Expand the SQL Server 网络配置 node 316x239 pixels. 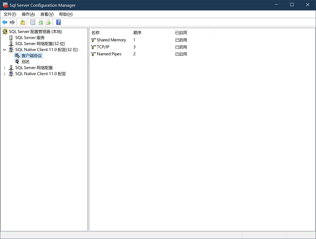pyautogui.click(x=5, y=68)
